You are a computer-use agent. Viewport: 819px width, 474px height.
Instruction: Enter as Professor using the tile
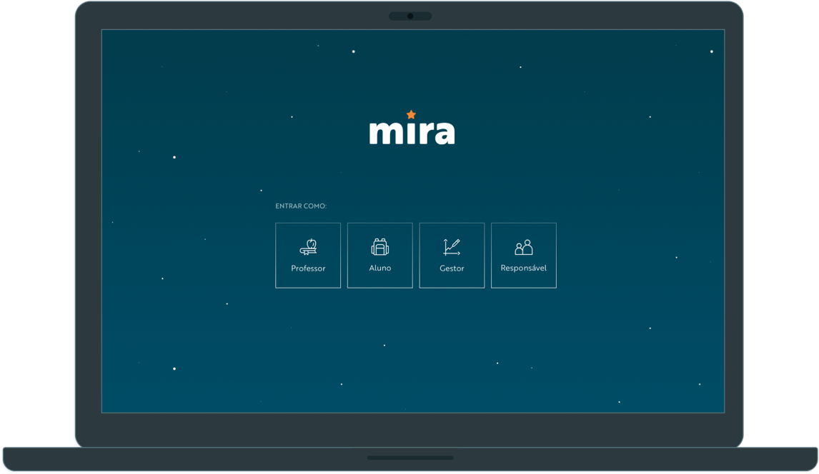click(x=308, y=256)
